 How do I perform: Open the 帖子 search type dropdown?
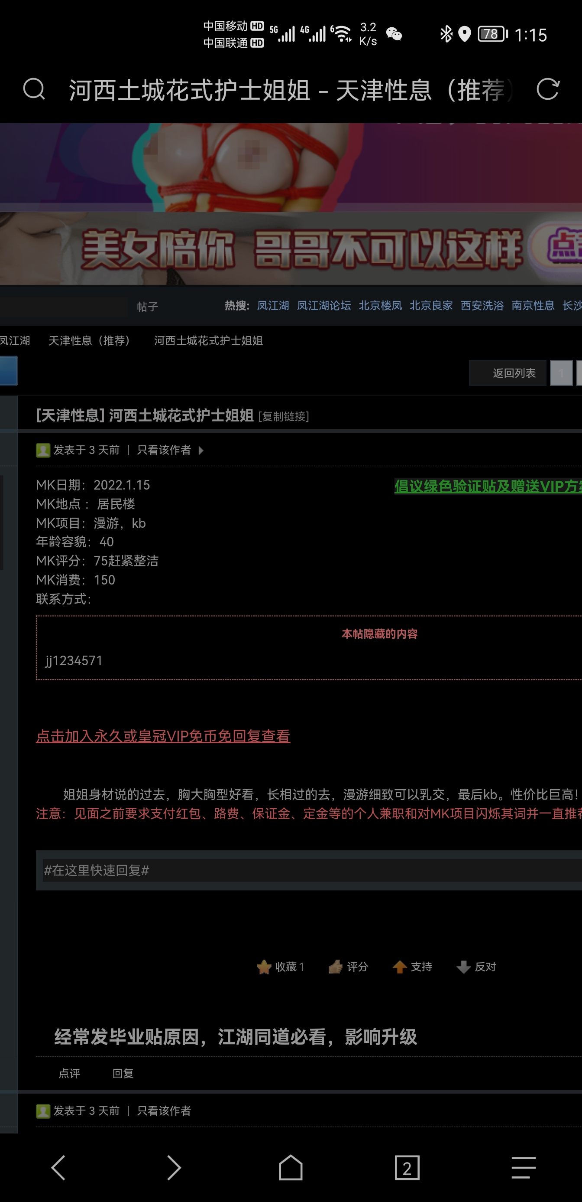(x=147, y=307)
